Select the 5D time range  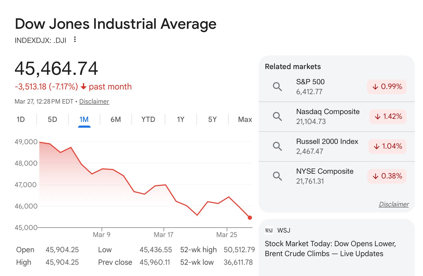[x=52, y=120]
